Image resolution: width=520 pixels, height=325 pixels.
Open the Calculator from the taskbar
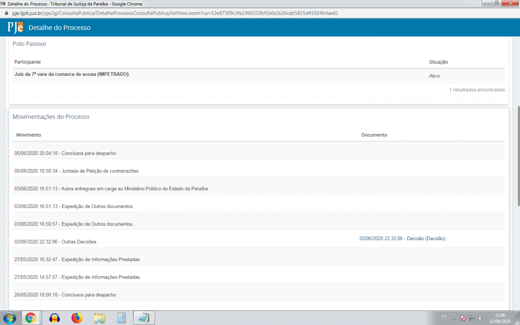click(121, 318)
